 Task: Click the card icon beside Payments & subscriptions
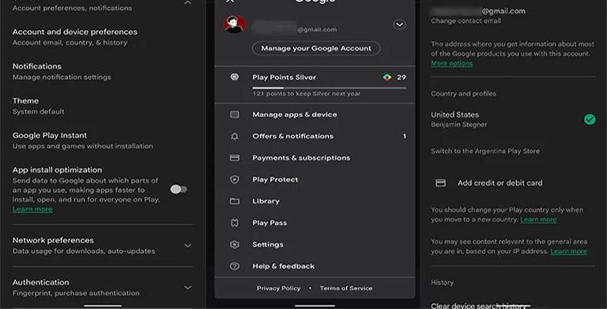235,158
